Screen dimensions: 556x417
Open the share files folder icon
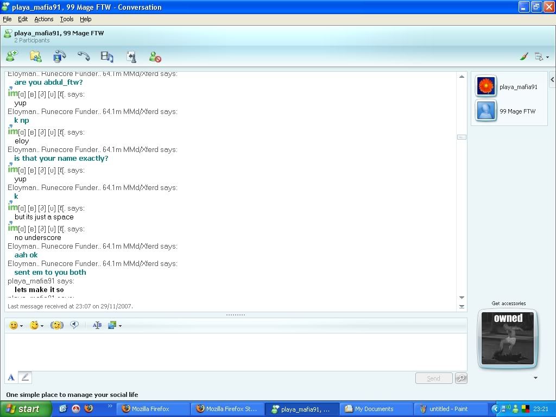point(35,56)
